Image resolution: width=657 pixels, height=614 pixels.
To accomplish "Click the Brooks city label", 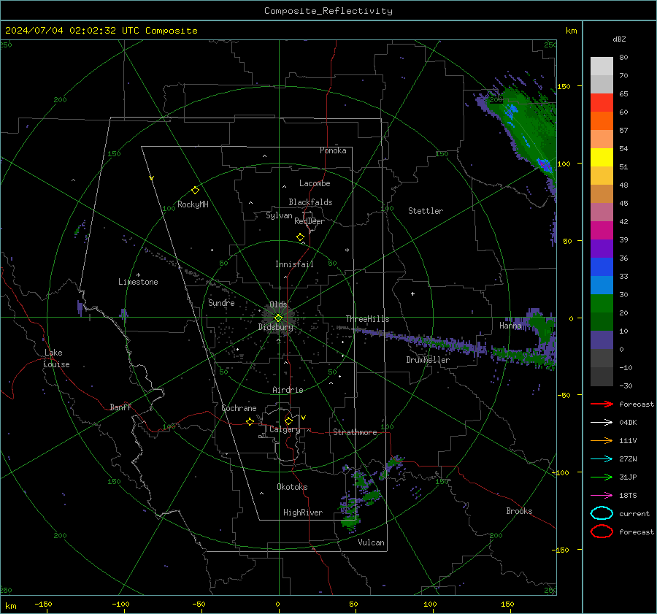I will [x=519, y=511].
